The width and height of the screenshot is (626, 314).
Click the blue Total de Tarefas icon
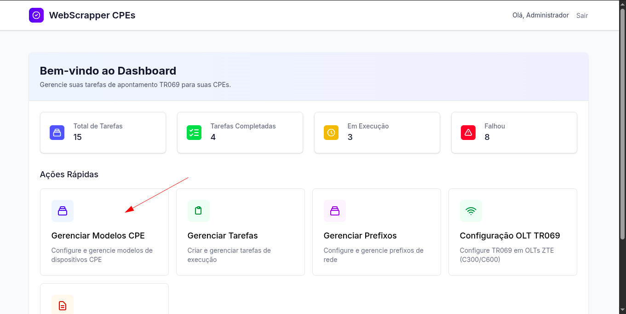coord(57,133)
